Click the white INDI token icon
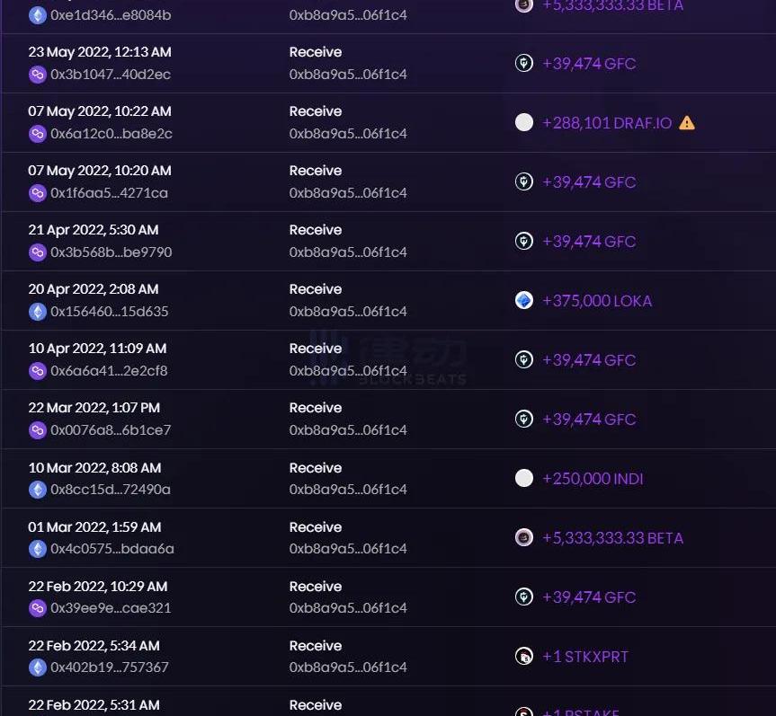 524,479
